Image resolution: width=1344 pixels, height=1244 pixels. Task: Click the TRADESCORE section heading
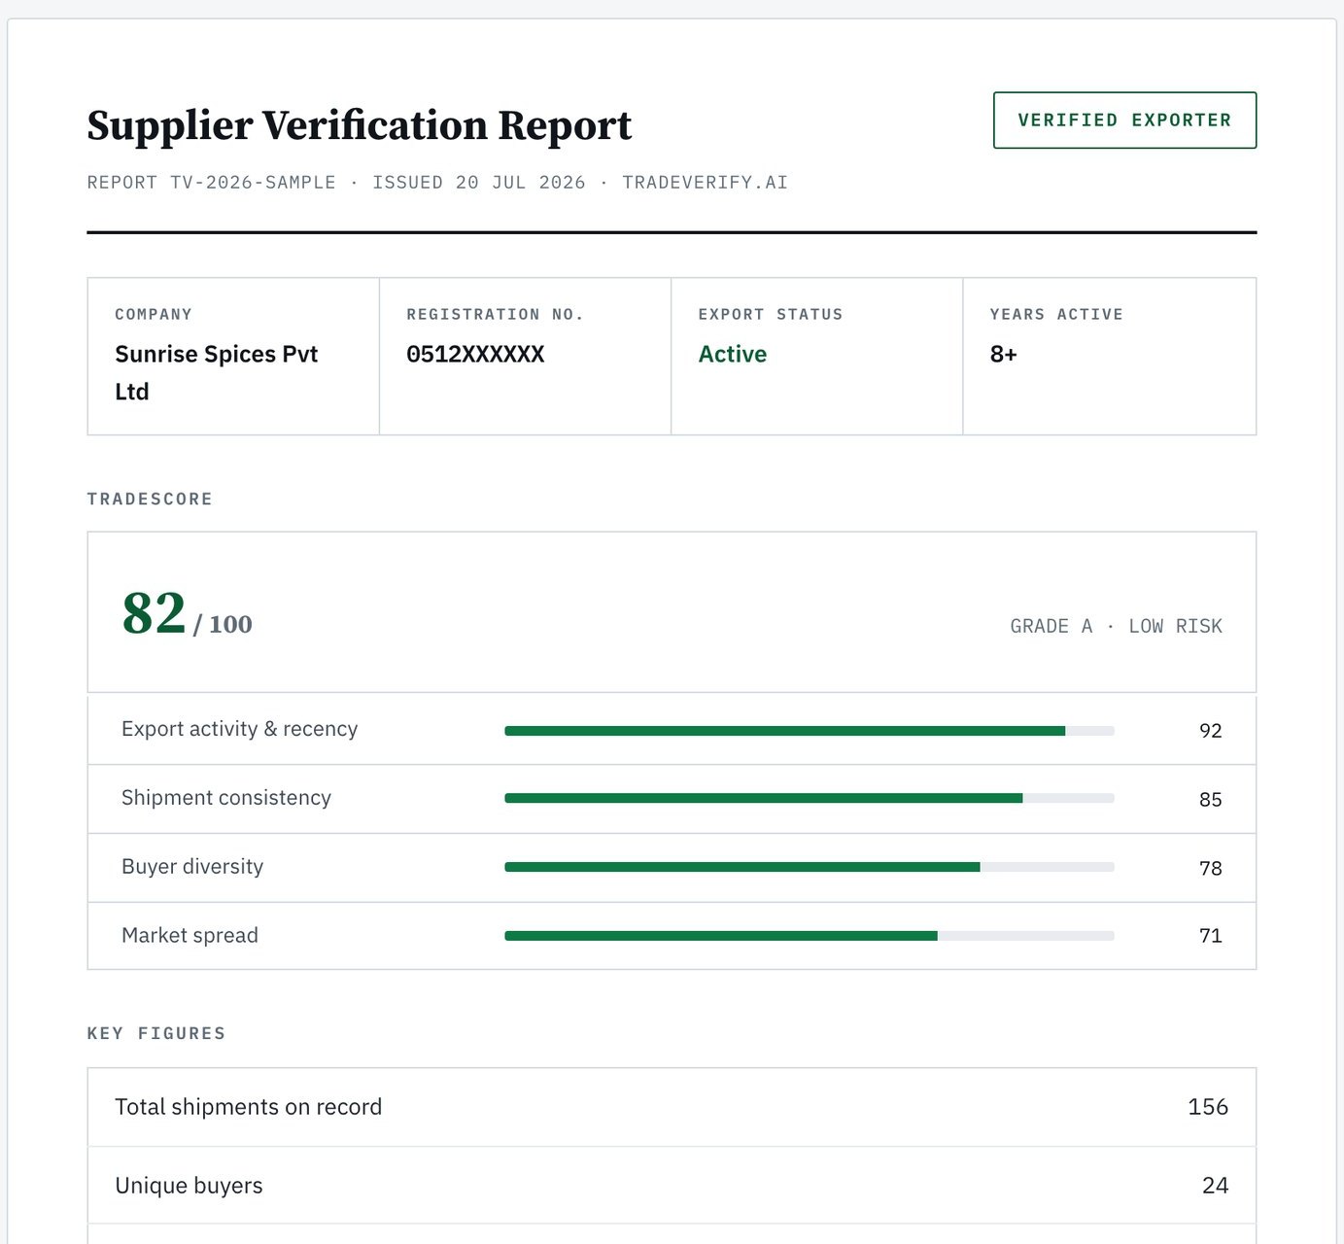pos(150,499)
